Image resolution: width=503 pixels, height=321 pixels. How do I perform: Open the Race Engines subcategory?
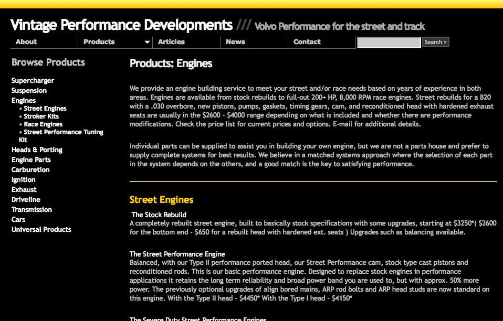click(x=43, y=124)
